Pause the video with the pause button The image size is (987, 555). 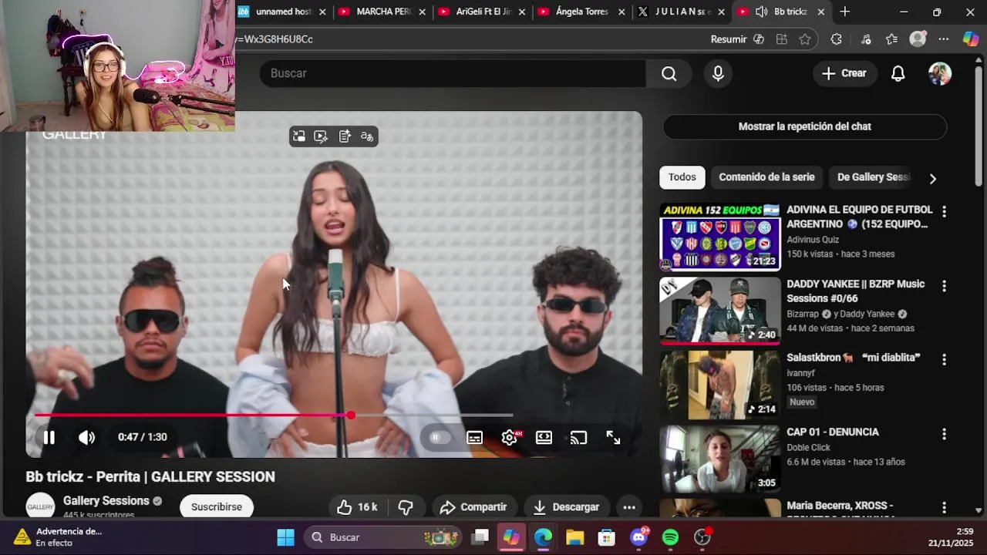(49, 437)
